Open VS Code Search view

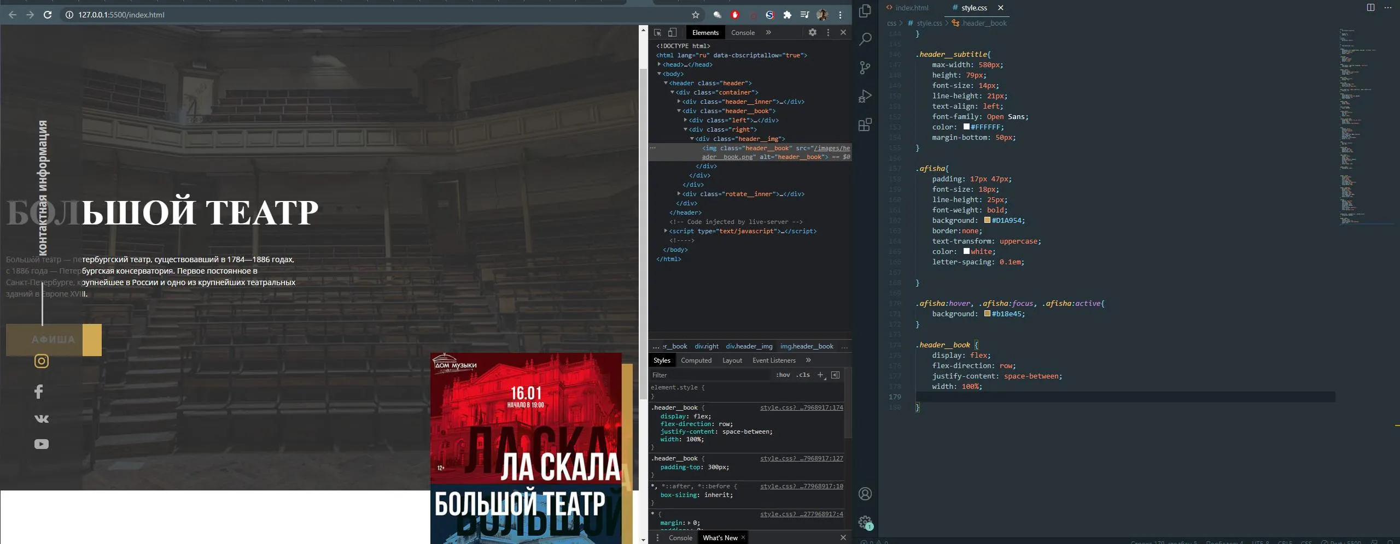point(865,39)
